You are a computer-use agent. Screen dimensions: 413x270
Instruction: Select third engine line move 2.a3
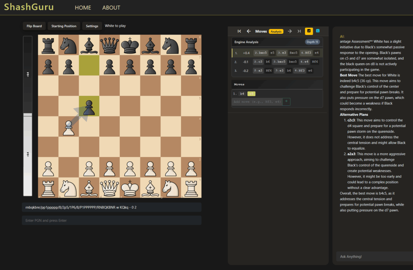click(x=259, y=70)
